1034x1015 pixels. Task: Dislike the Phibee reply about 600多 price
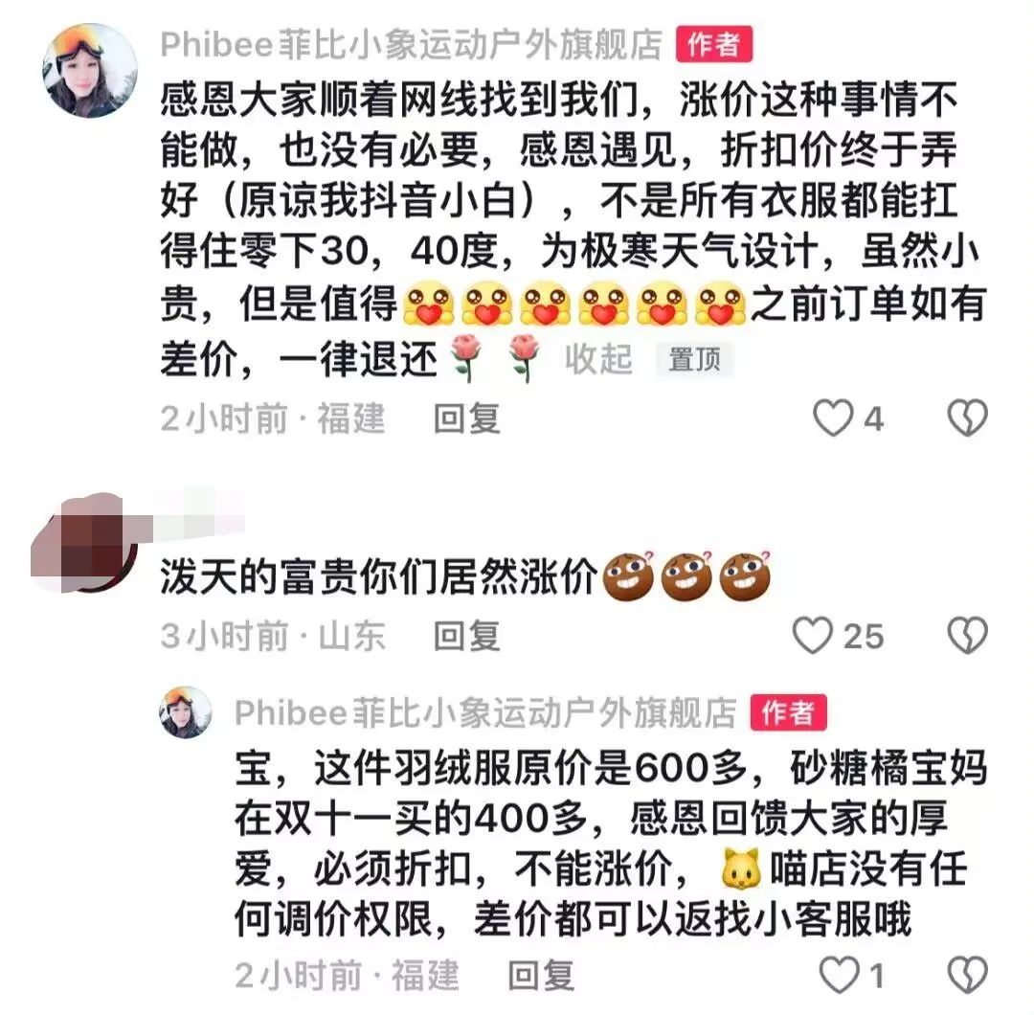click(x=967, y=975)
